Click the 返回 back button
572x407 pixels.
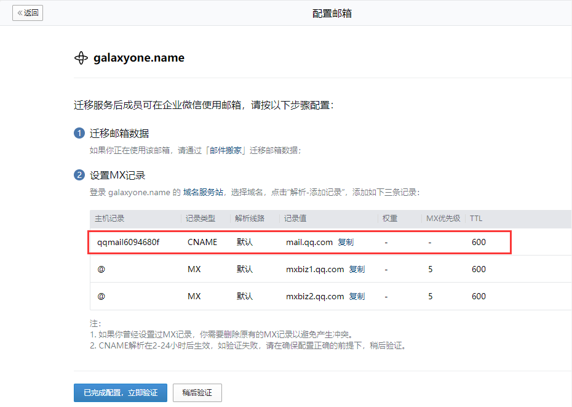click(28, 13)
